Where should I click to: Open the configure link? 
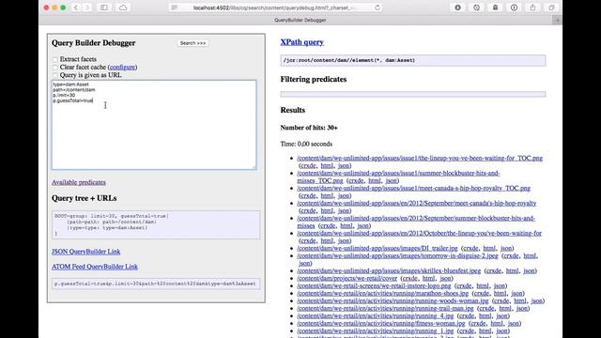click(122, 67)
